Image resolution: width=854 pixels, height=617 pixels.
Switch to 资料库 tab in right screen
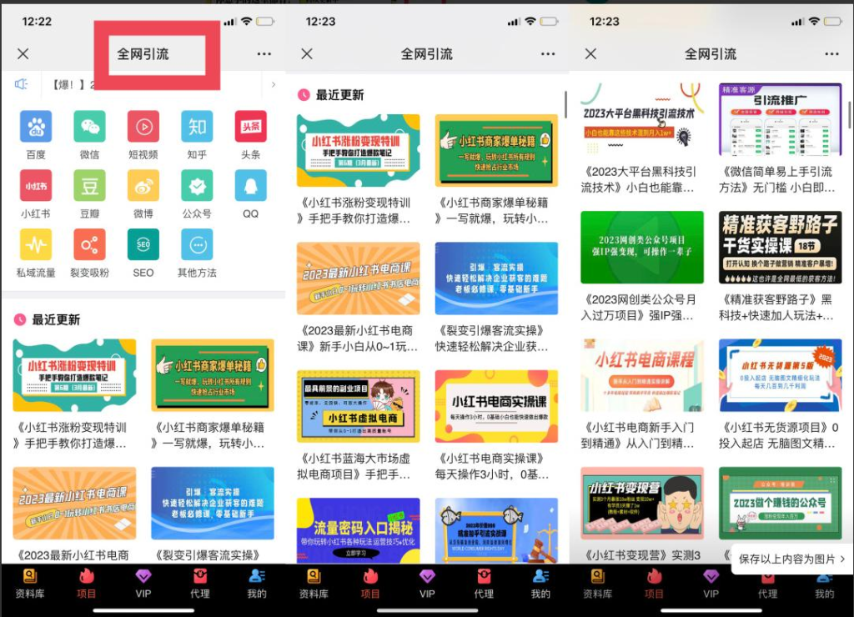click(x=597, y=584)
